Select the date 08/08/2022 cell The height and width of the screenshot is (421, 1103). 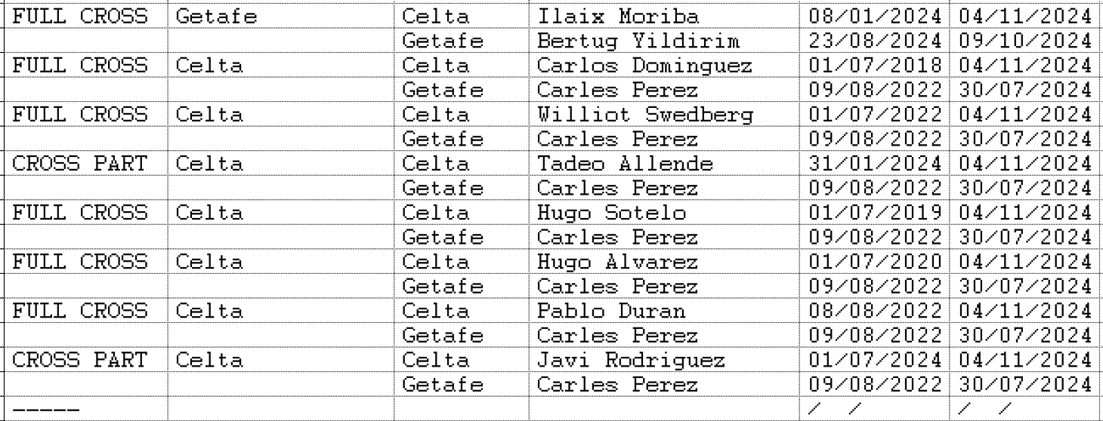click(x=875, y=311)
